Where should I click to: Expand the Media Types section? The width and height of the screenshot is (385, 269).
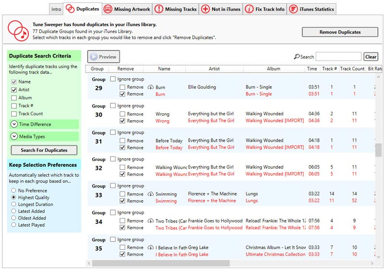click(x=13, y=137)
